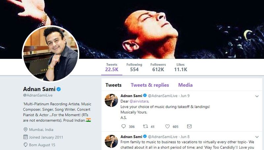View the 554 Following list
This screenshot has height=150, width=264.
coord(134,67)
